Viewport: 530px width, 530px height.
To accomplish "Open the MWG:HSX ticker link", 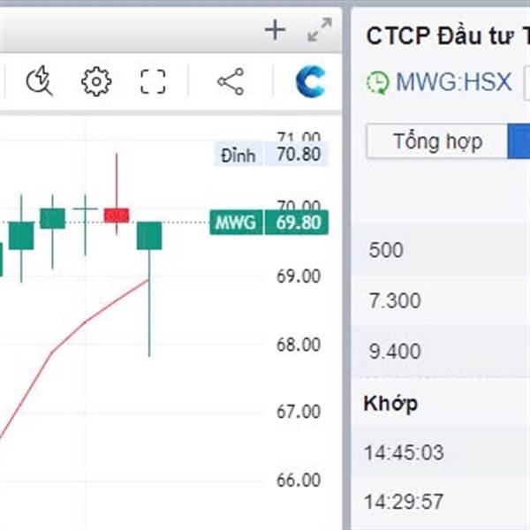I will 454,82.
